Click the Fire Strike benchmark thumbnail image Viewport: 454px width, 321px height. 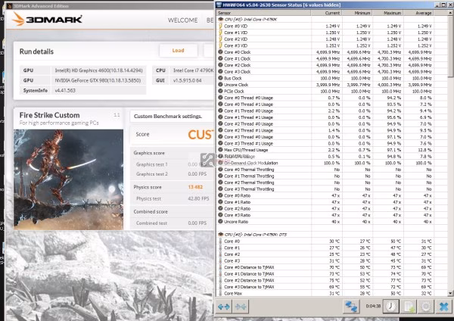(x=68, y=179)
